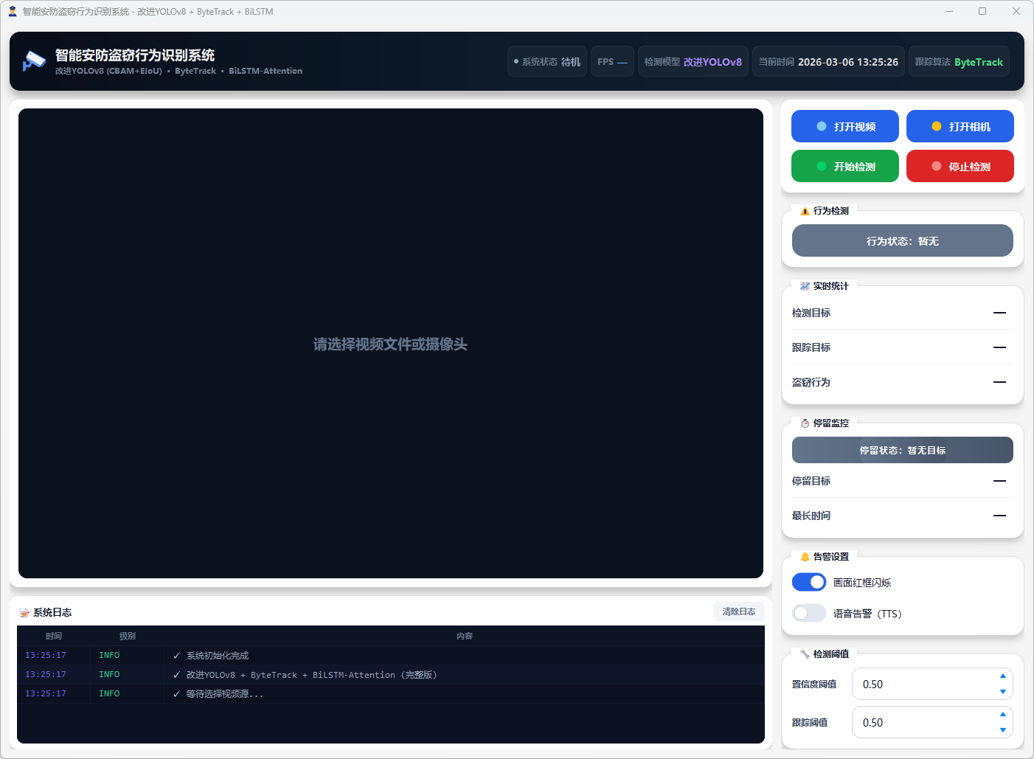Click the stopwatch icon beside 停留监控
Viewport: 1034px width, 759px height.
click(x=805, y=423)
